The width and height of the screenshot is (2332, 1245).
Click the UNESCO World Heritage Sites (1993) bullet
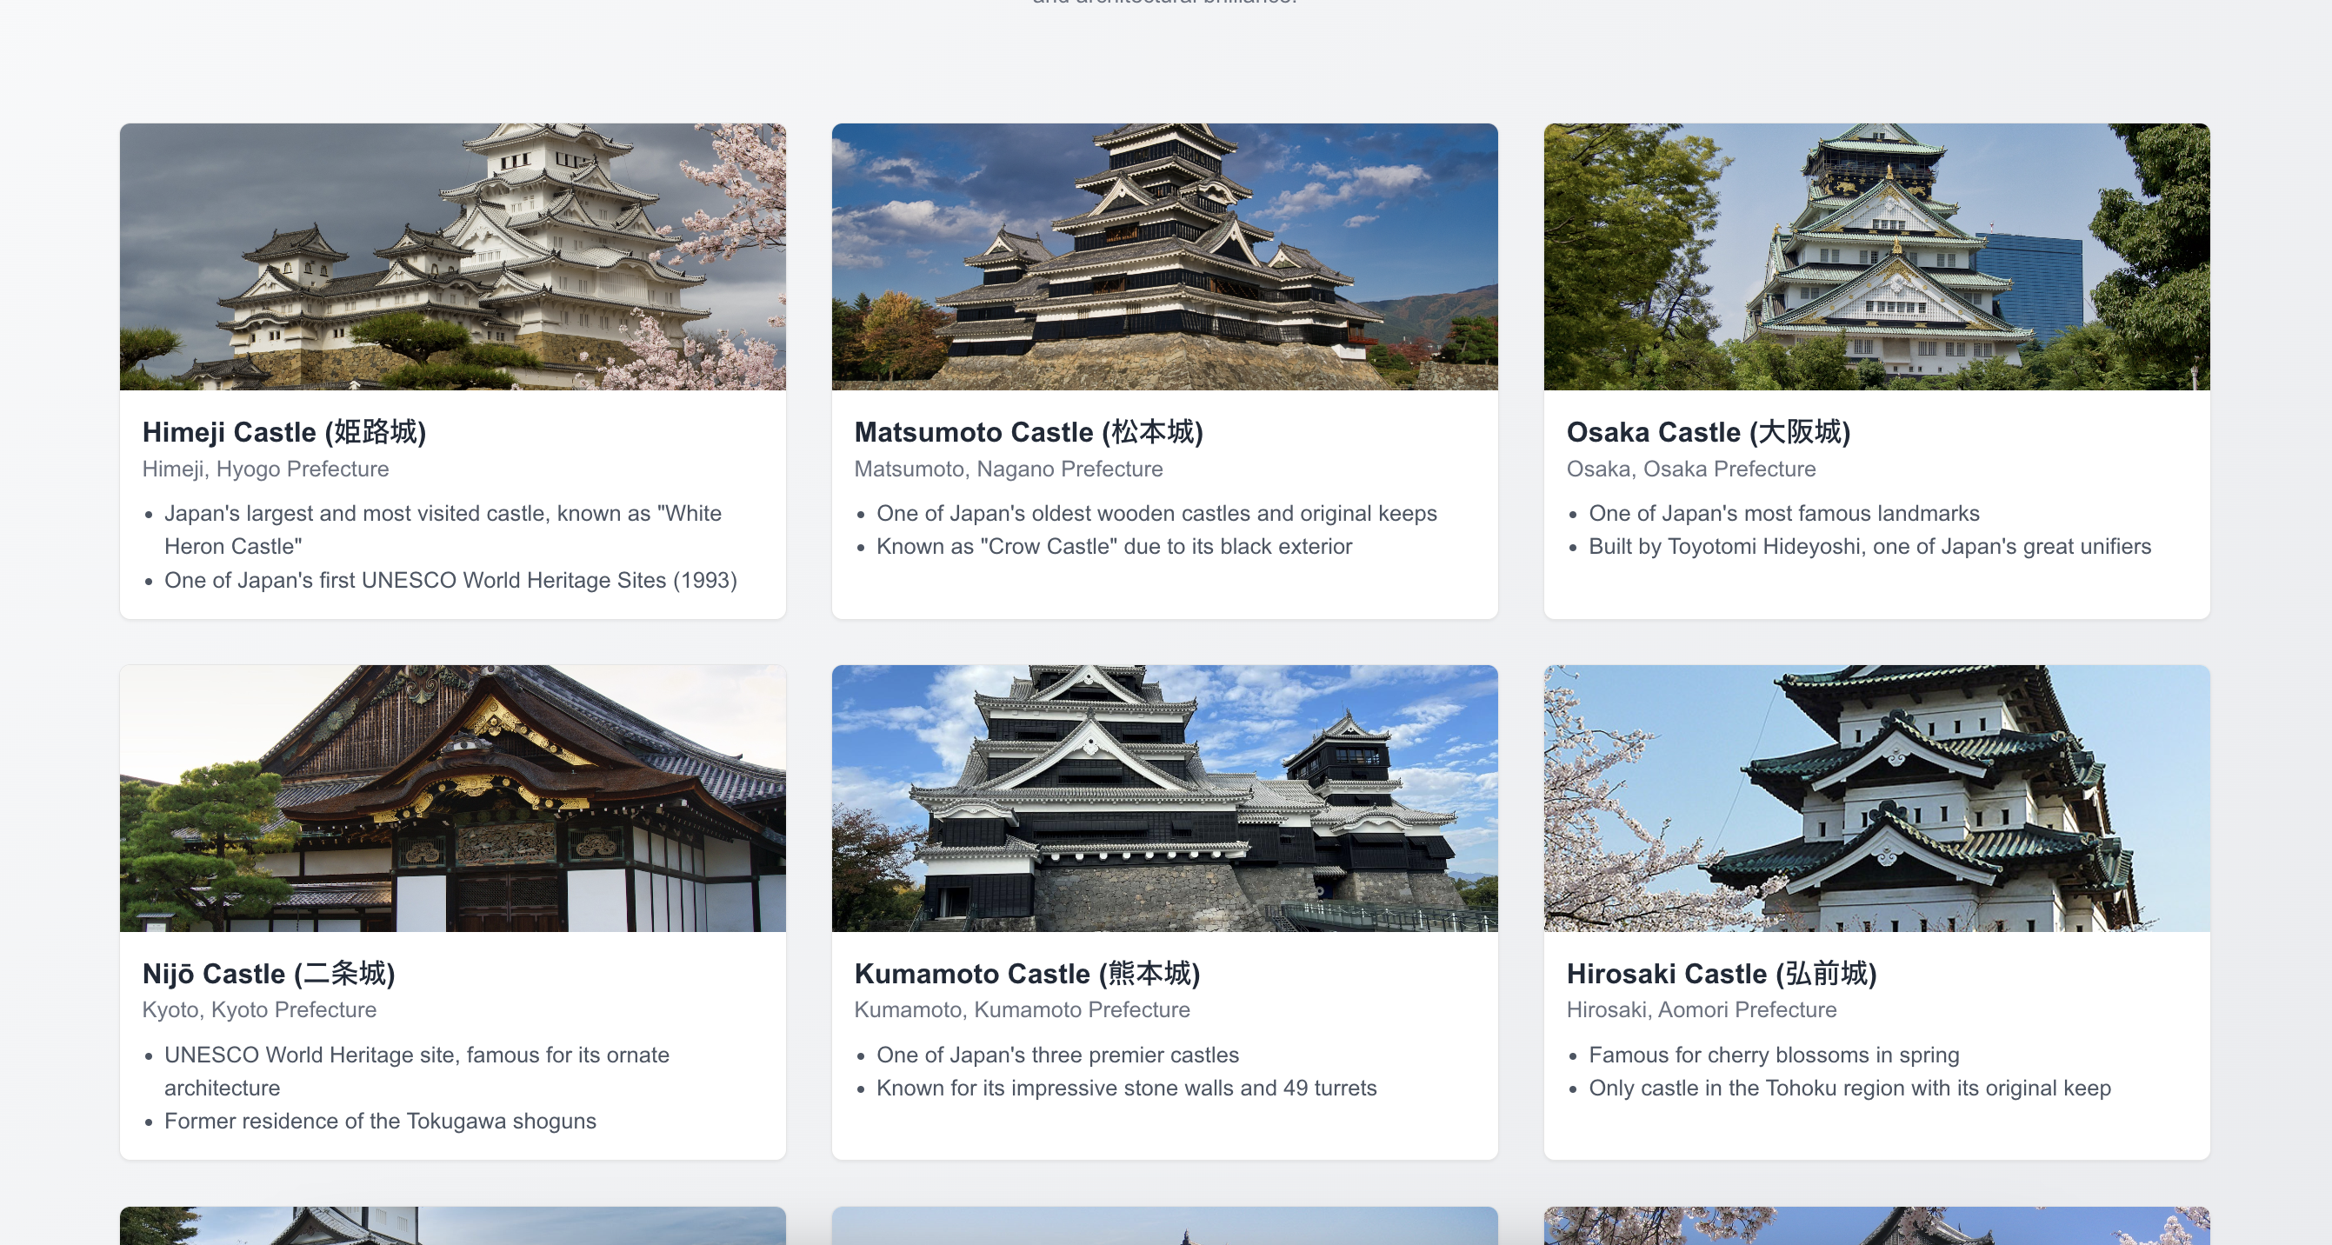click(450, 581)
